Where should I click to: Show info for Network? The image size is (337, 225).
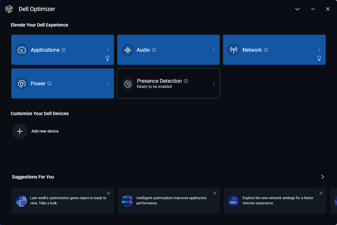[266, 50]
